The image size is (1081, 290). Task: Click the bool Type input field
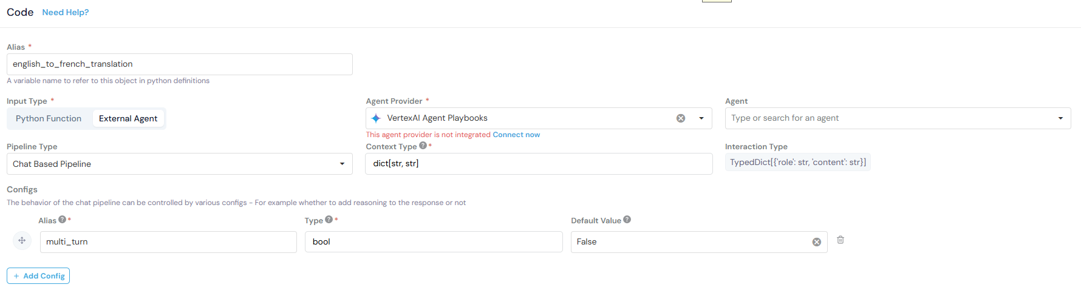pos(433,242)
